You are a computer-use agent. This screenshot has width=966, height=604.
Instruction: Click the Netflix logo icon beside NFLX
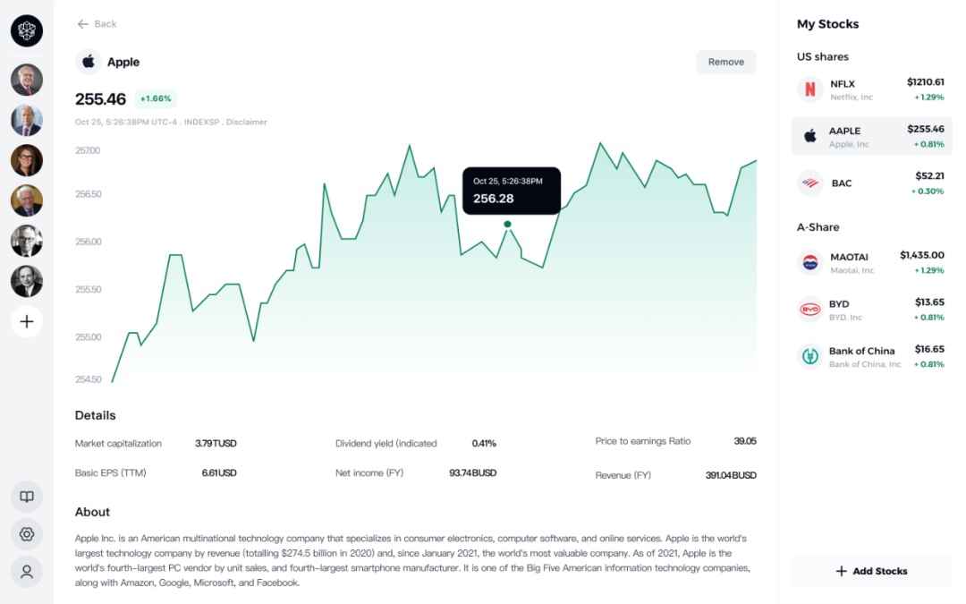809,89
